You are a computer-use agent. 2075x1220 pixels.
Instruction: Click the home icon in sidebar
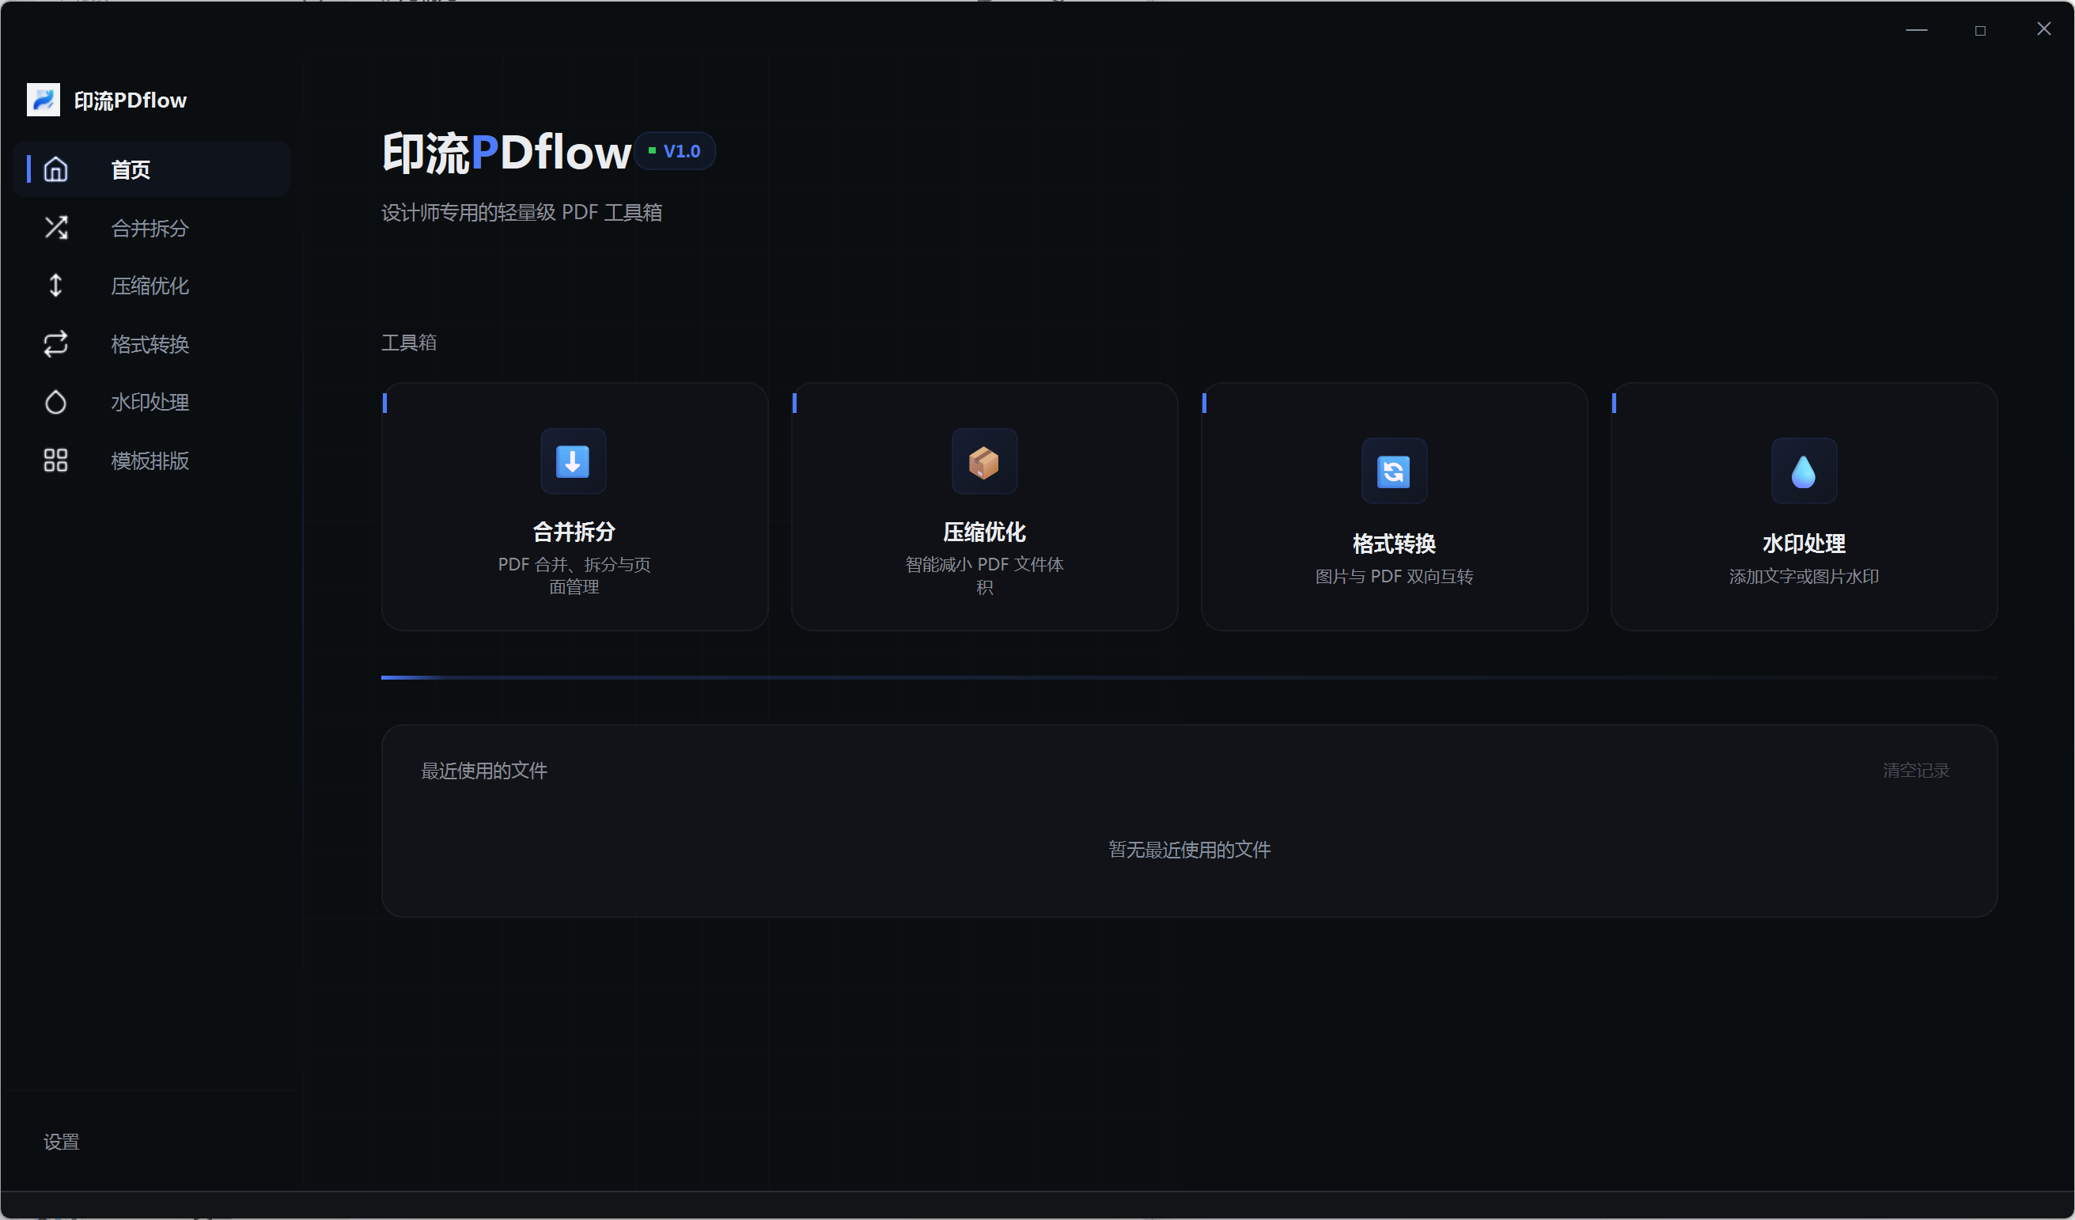coord(55,169)
